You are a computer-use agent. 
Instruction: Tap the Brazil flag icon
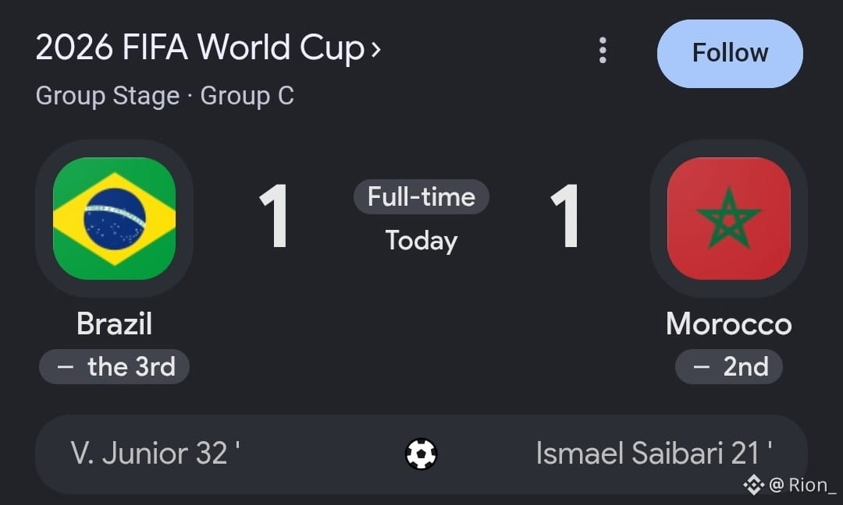tap(115, 218)
